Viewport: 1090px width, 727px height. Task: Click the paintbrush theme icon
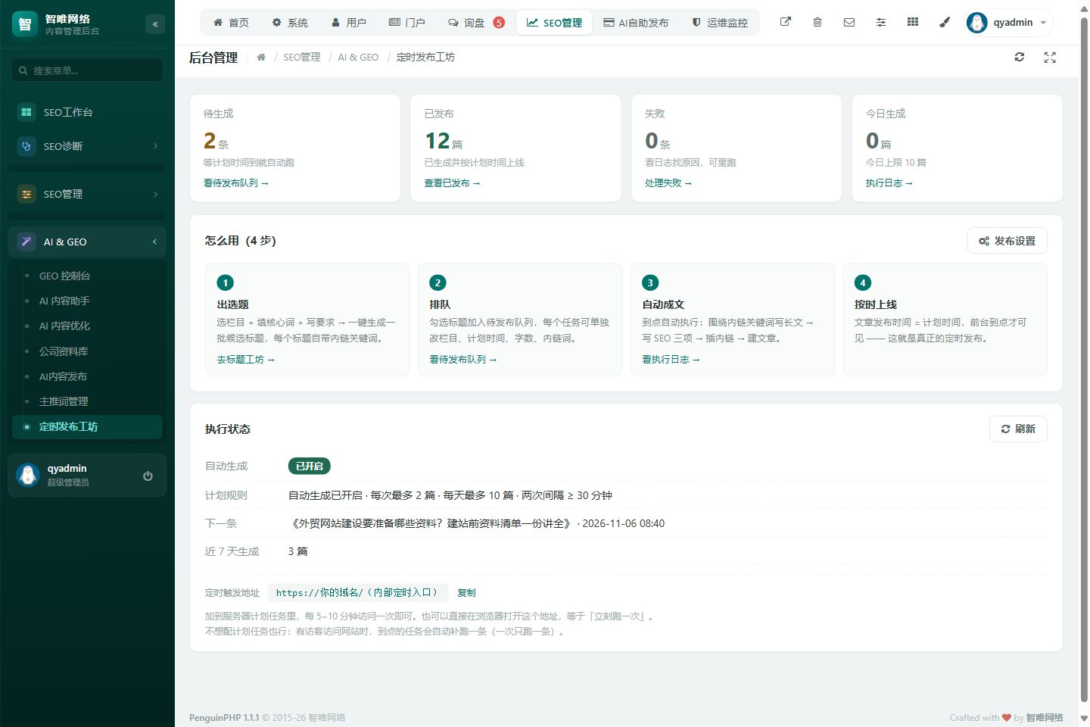click(x=945, y=22)
